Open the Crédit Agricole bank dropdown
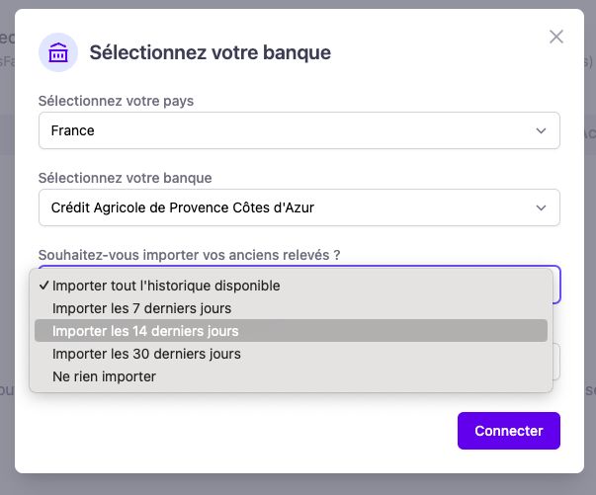The width and height of the screenshot is (596, 495). (298, 207)
